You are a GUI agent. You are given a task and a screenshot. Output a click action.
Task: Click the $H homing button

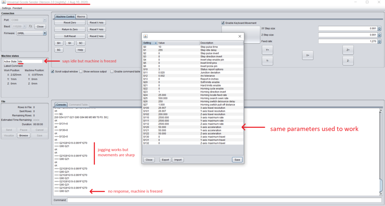click(59, 43)
